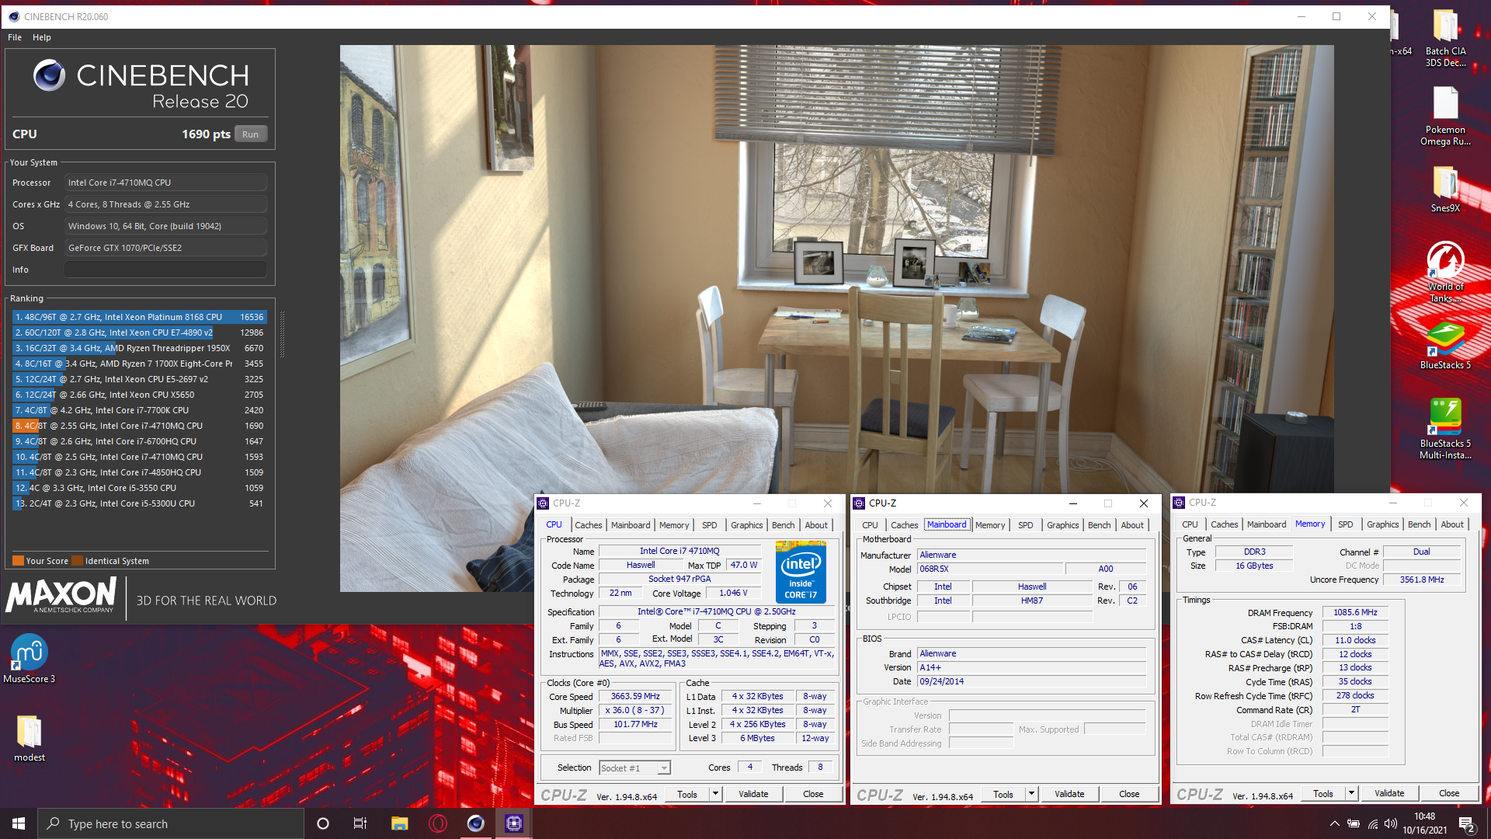Switch to Caches tab in left CPU-Z
The image size is (1491, 839).
pos(588,525)
